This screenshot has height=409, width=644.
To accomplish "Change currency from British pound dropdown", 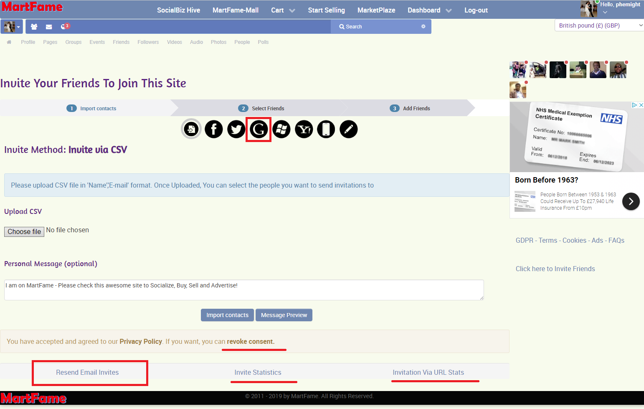I will pyautogui.click(x=599, y=25).
